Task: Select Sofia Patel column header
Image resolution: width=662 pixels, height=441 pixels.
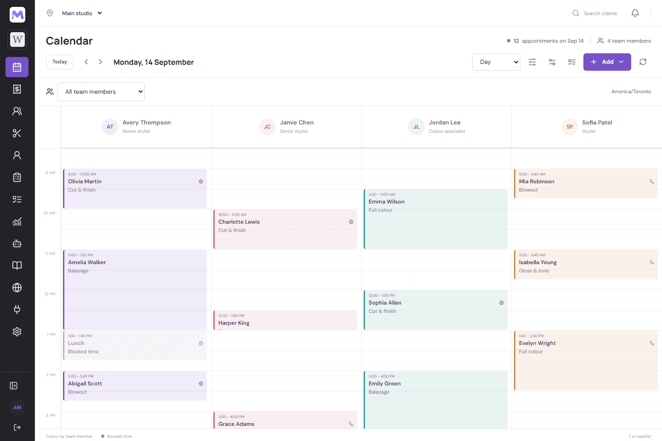Action: point(587,127)
